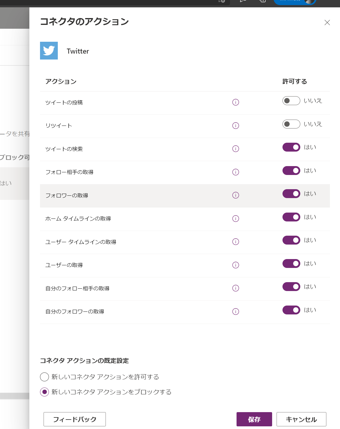Click info icon for ユーザーの取得

[236, 265]
